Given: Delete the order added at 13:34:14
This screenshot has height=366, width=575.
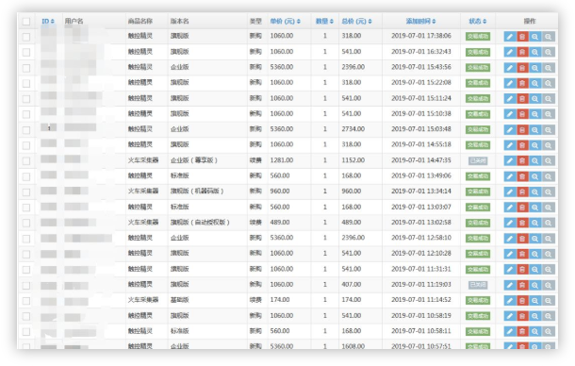Looking at the screenshot, I should coord(522,191).
